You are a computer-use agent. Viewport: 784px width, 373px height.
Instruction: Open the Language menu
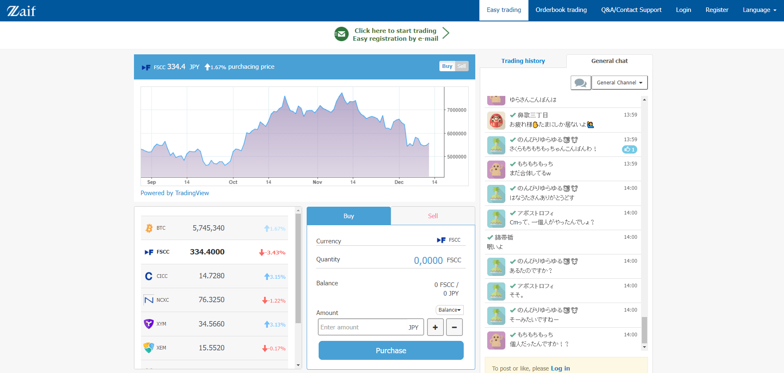tap(759, 10)
